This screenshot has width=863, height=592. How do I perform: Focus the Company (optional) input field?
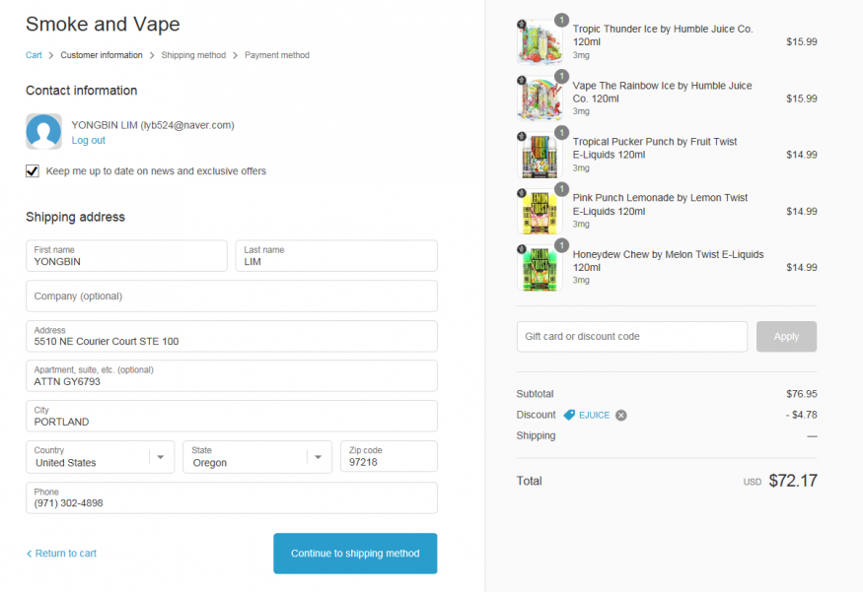point(231,296)
